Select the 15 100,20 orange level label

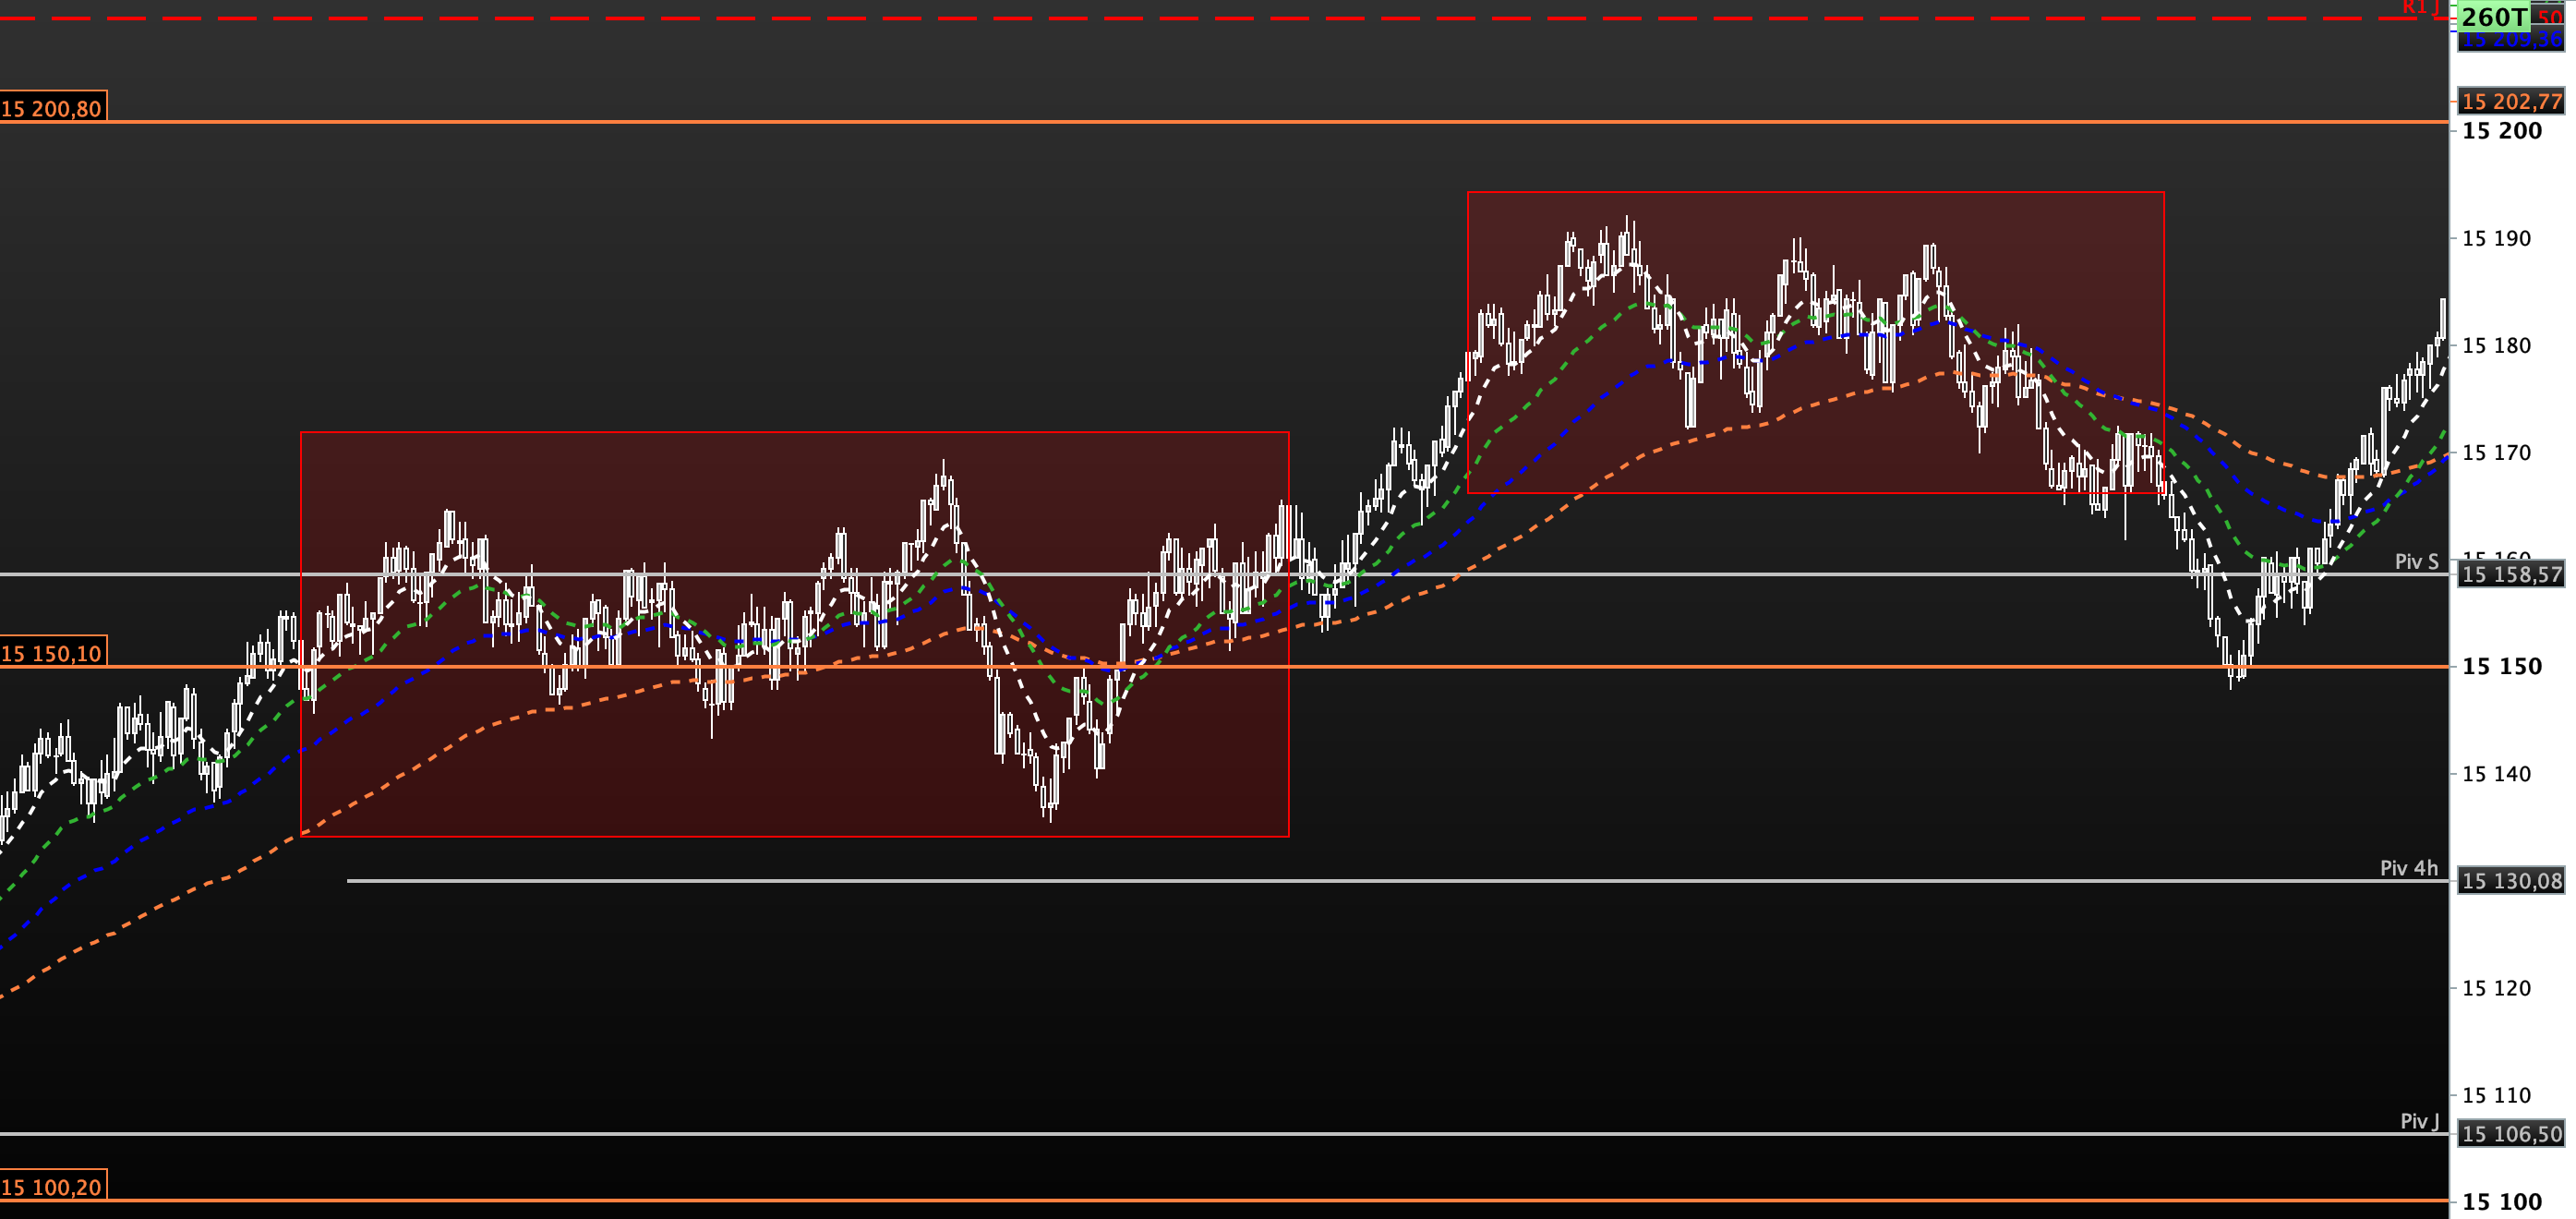52,1187
